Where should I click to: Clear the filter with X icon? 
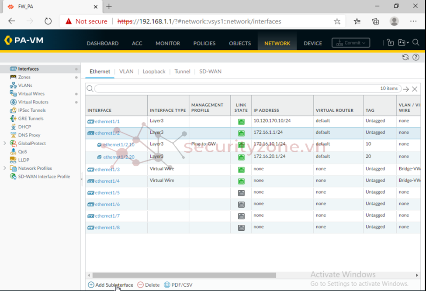pos(415,89)
